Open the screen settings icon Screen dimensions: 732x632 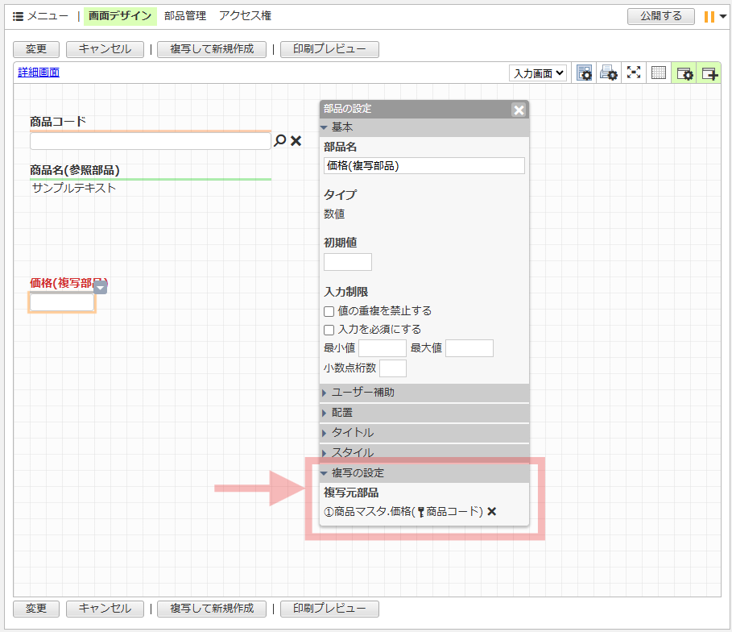[584, 73]
